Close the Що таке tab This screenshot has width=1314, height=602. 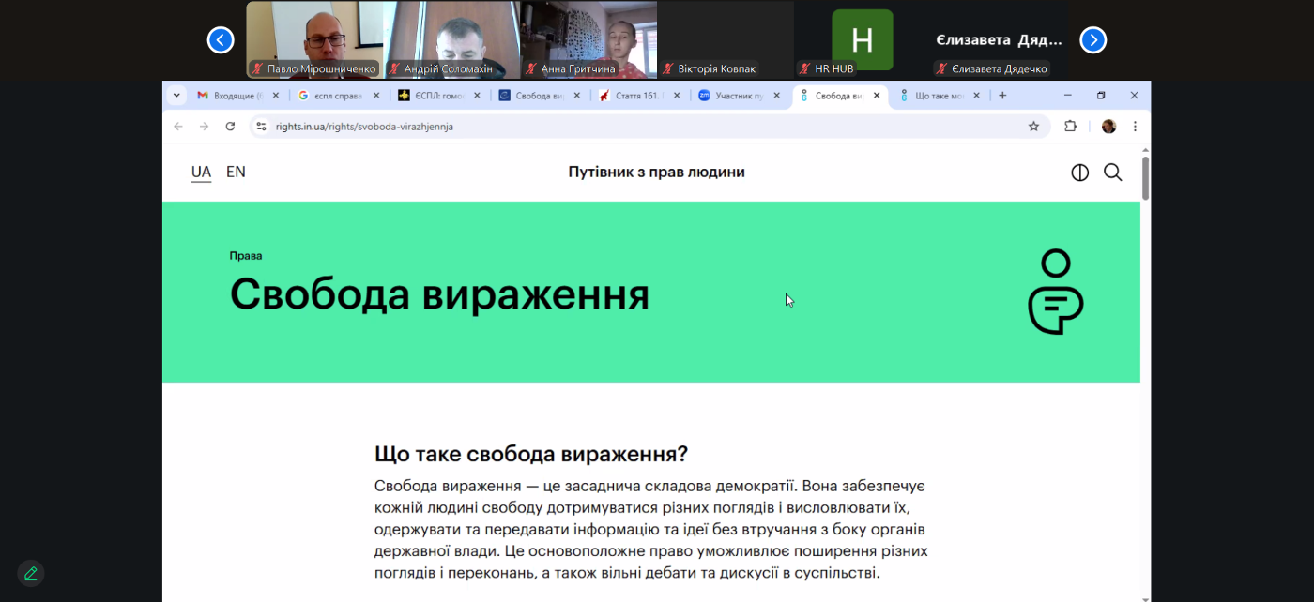976,96
